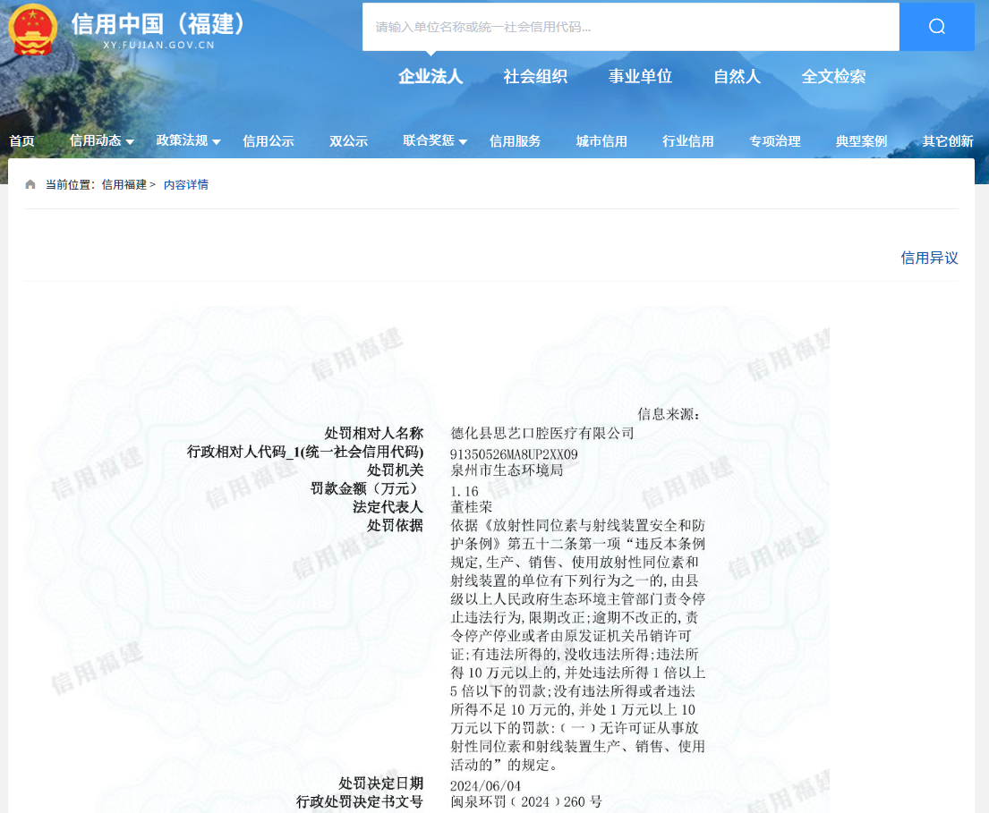Open the 典型案例 page
The image size is (989, 813).
click(862, 140)
